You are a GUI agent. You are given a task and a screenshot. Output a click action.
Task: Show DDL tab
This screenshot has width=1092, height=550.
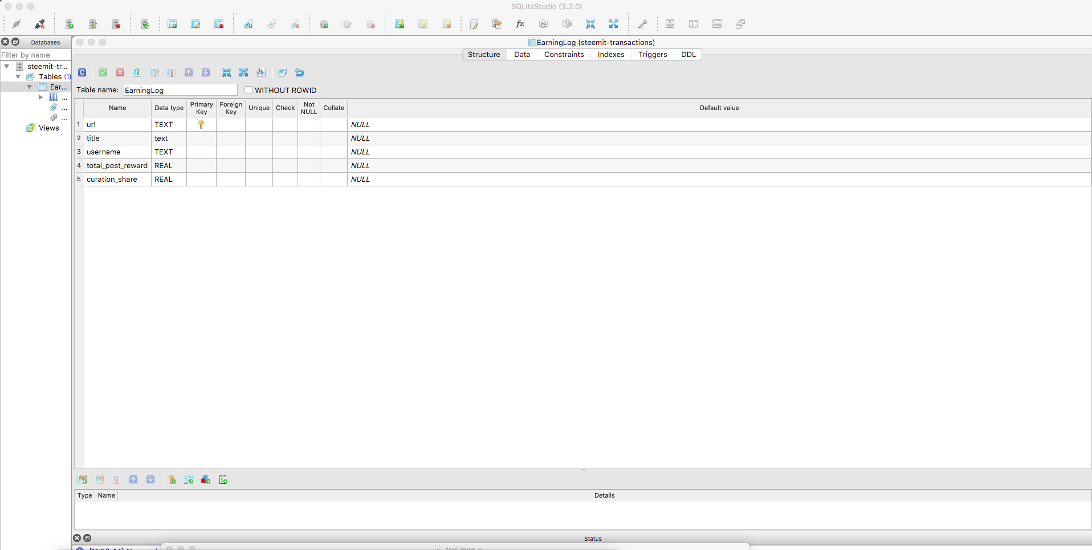pyautogui.click(x=688, y=54)
